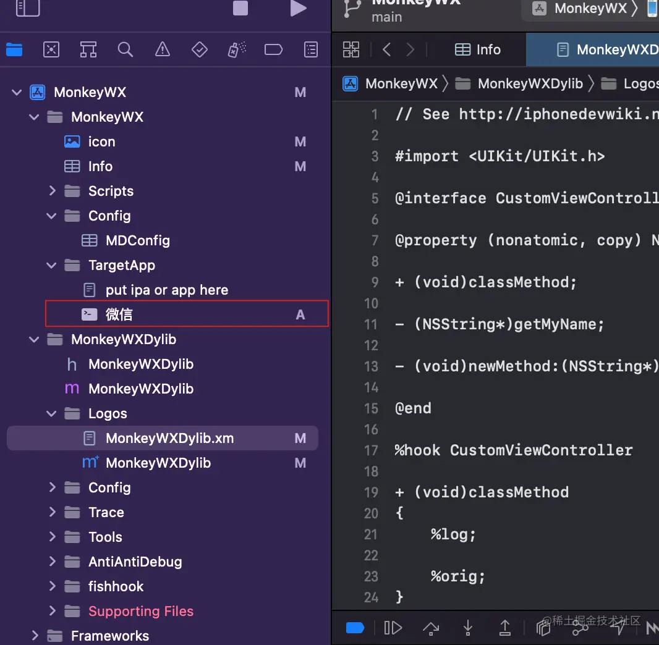This screenshot has height=645, width=659.
Task: Click Logos folder in the jump bar
Action: tap(629, 83)
